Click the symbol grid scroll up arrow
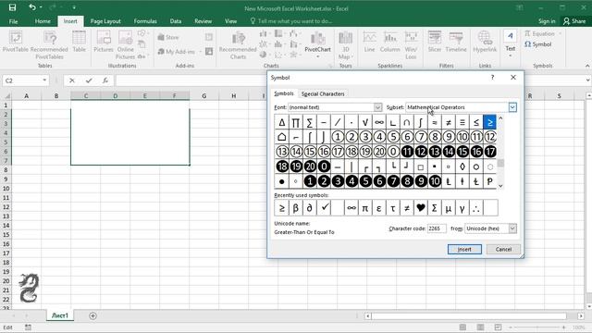The image size is (592, 333). [500, 118]
